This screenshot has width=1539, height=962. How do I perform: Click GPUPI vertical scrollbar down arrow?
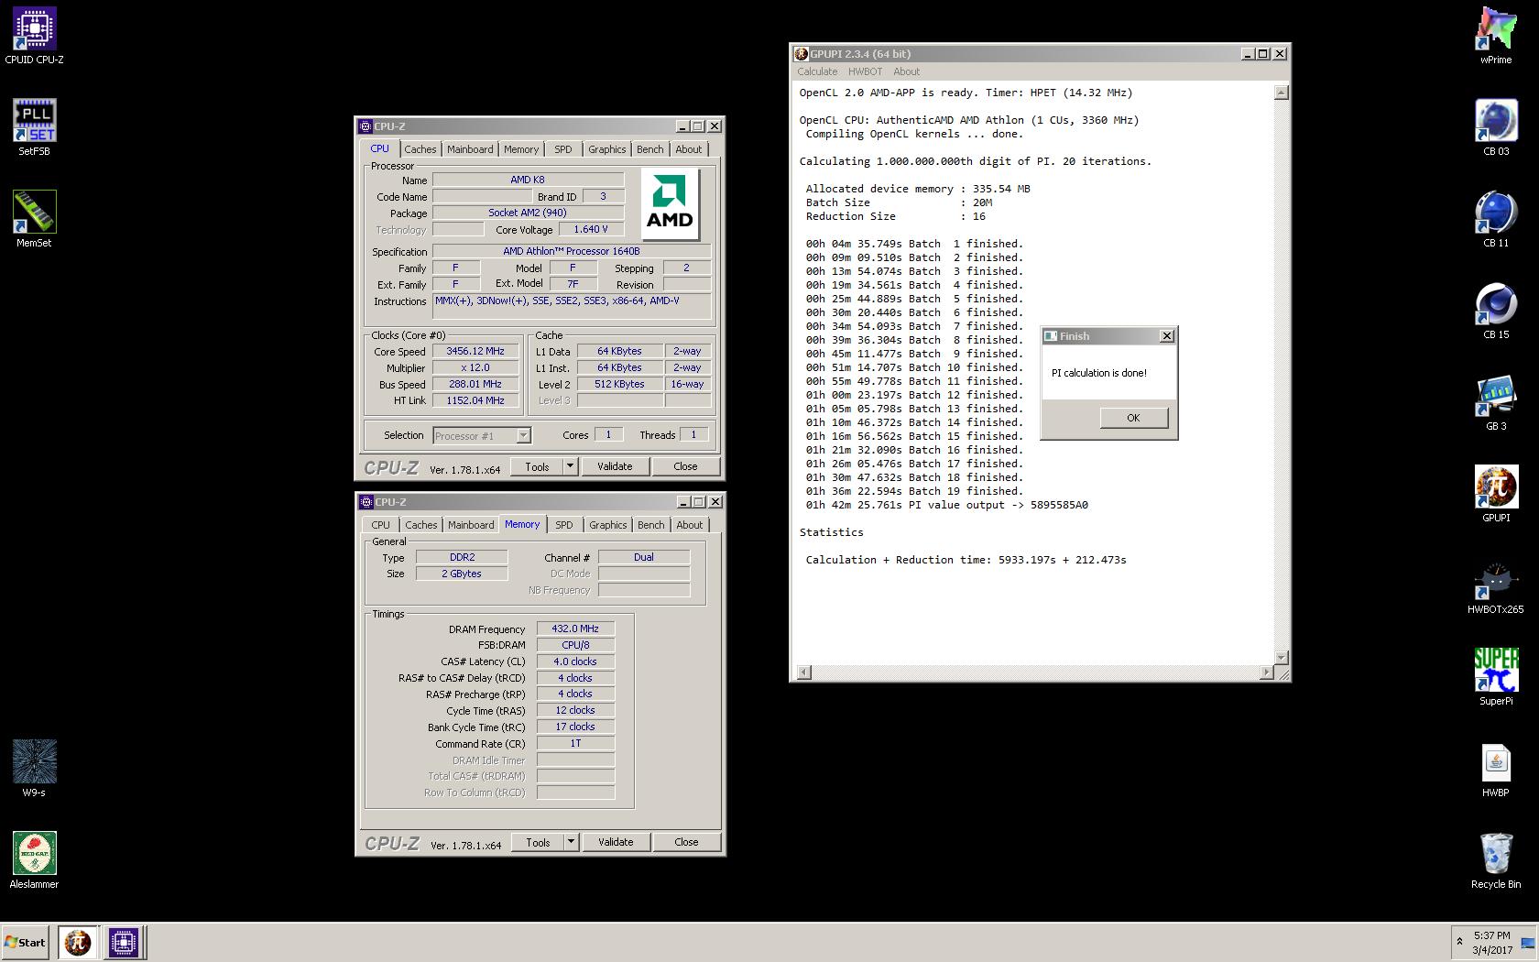pyautogui.click(x=1282, y=658)
